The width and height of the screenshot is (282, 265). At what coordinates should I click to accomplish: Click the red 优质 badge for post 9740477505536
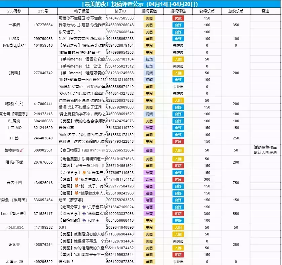tap(178, 18)
